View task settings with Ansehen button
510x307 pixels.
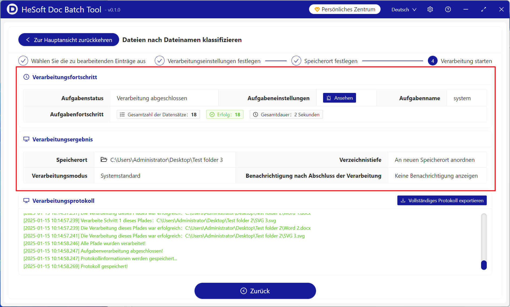[x=340, y=98]
